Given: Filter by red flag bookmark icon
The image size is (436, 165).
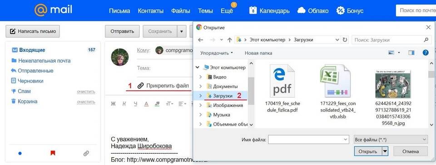Looking at the screenshot, I should click(x=53, y=153).
